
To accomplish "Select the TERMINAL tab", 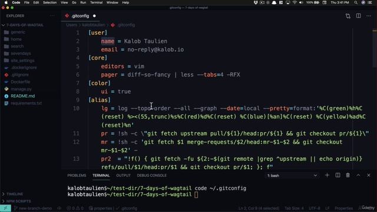I will click(101, 175).
